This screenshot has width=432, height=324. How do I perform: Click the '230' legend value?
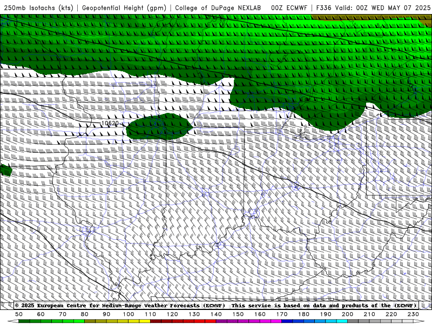point(413,314)
